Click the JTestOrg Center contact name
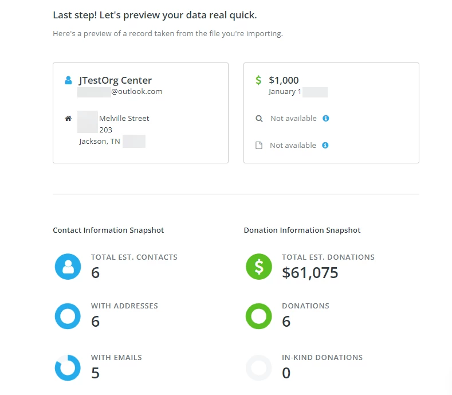 coord(115,80)
